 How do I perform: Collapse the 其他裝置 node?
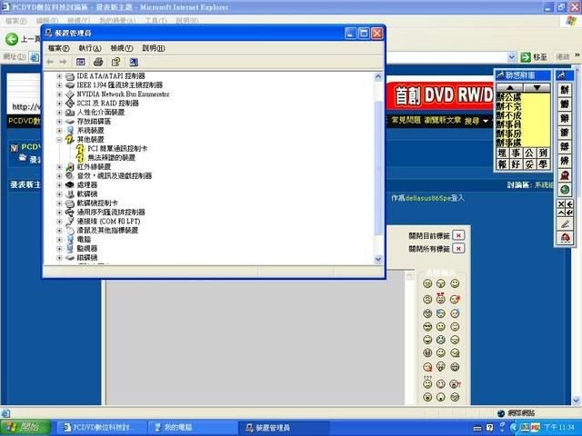[59, 139]
